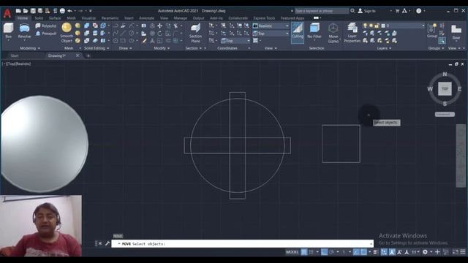
Task: Click the AutoCAD application menu logo
Action: coord(7,13)
